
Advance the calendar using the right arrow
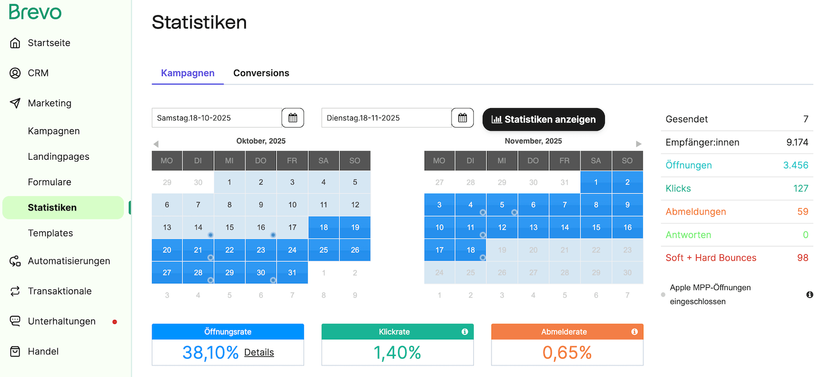point(639,143)
